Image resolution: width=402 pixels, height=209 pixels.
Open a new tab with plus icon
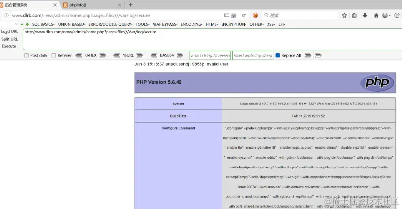tap(130, 5)
